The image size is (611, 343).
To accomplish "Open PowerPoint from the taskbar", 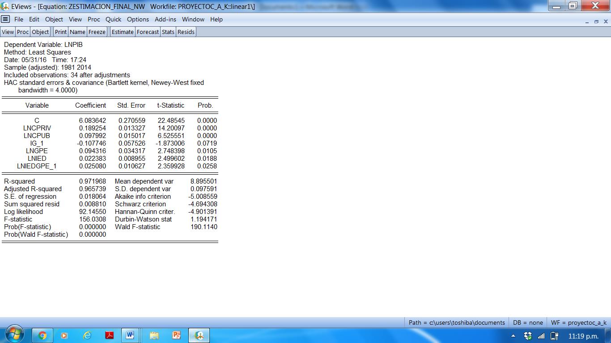I will pos(176,335).
